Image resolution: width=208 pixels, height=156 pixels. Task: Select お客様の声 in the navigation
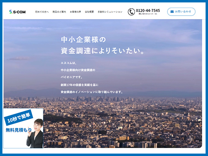76,12
